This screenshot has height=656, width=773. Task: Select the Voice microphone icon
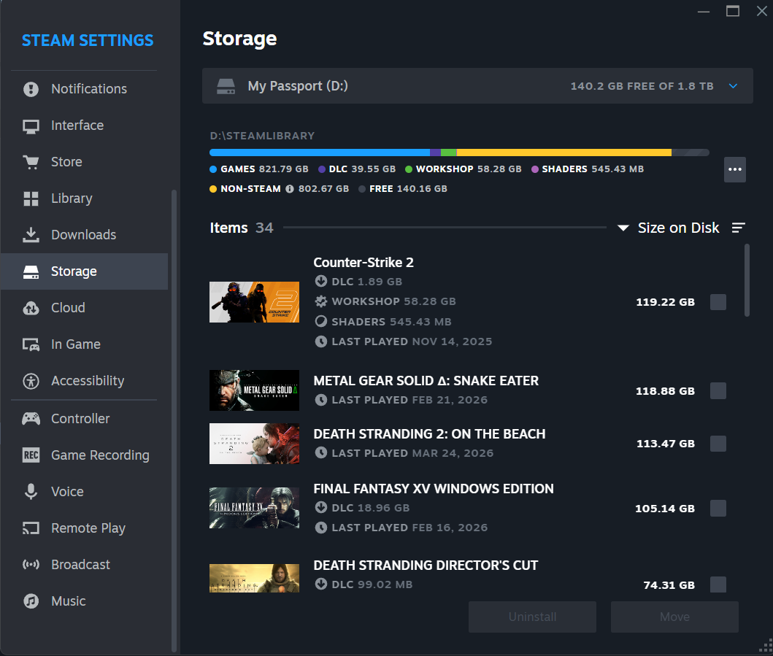[x=31, y=492]
